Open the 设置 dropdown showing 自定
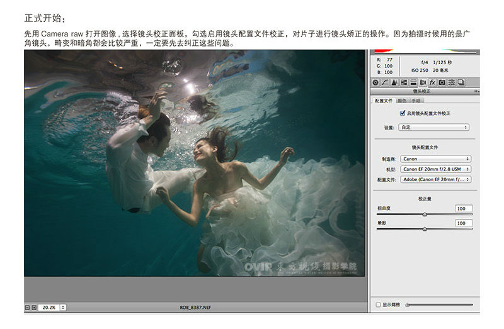 [x=434, y=127]
